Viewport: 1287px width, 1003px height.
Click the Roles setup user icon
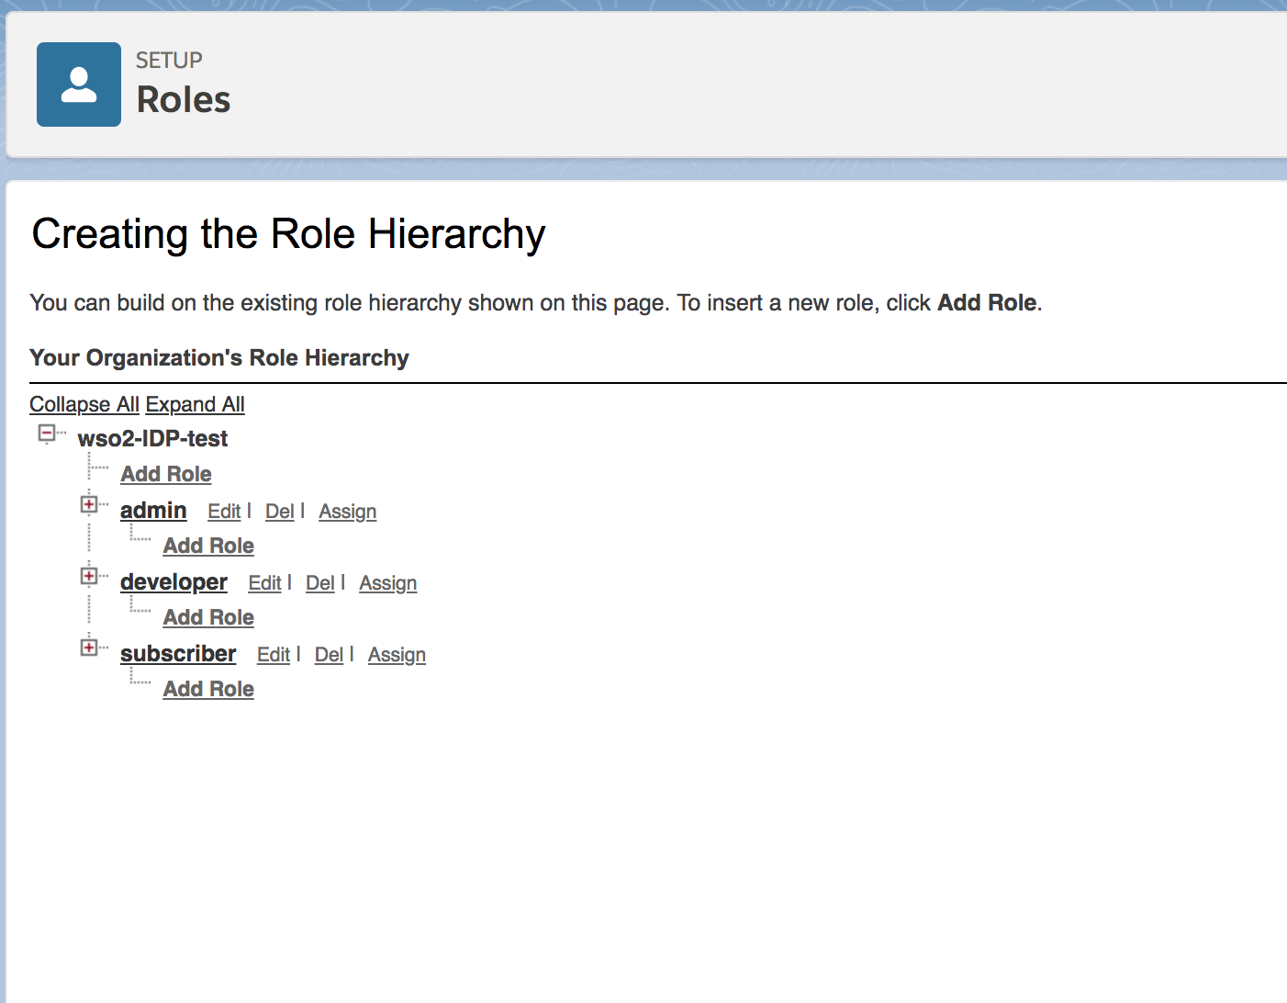pyautogui.click(x=79, y=85)
